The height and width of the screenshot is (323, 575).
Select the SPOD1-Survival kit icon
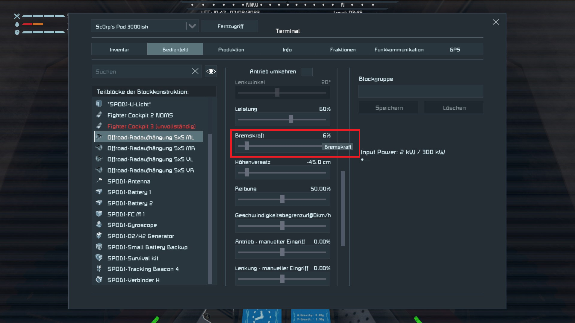[x=99, y=258]
